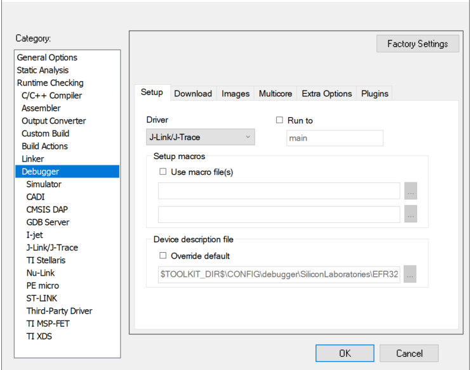Go to the Extra Options tab
Screen dimensions: 471x370
(x=326, y=94)
